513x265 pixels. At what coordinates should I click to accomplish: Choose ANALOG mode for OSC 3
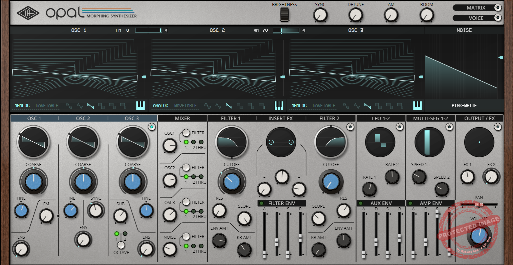click(299, 106)
